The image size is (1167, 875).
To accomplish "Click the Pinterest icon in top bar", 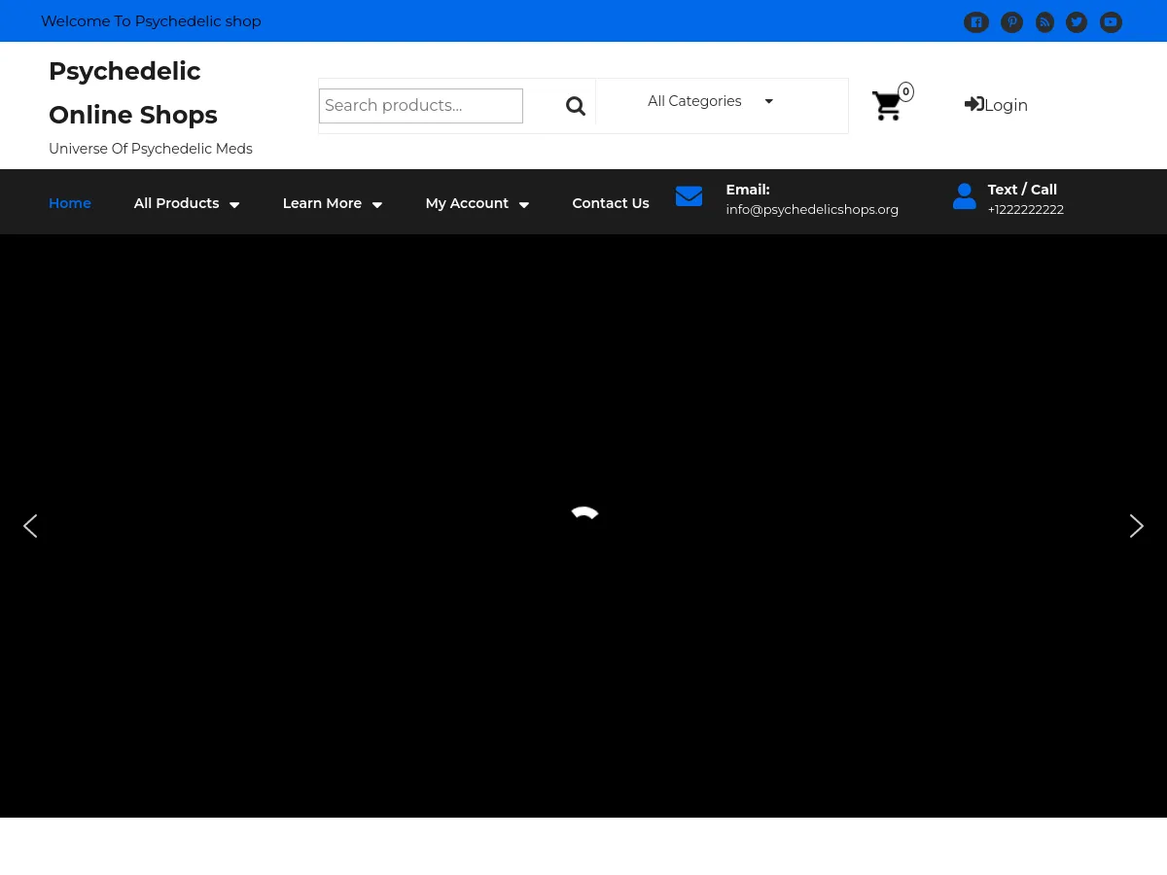I will click(1011, 22).
